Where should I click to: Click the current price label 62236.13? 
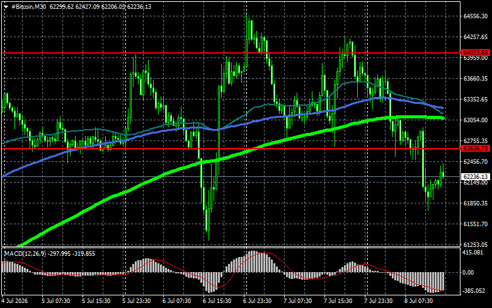[476, 176]
